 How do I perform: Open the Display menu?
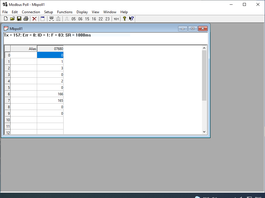tap(82, 12)
